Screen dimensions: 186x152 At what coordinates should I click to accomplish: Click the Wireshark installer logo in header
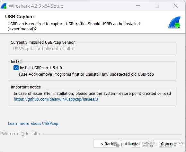coord(174,22)
